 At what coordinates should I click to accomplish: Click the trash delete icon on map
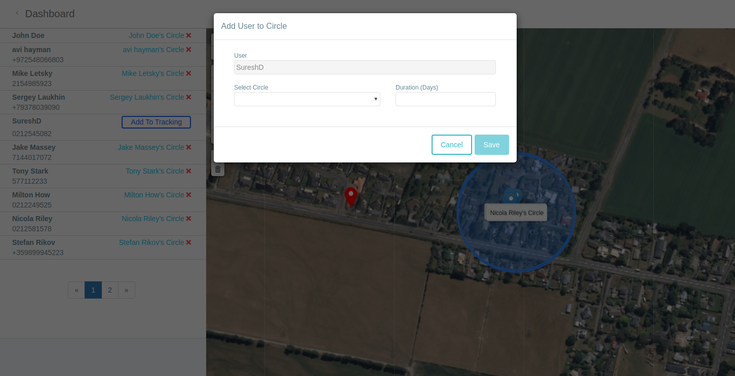218,169
